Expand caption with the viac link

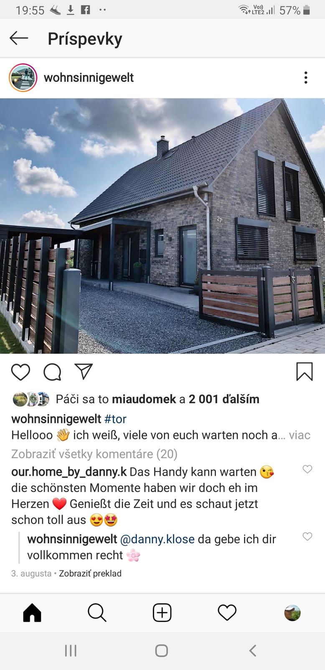[300, 435]
